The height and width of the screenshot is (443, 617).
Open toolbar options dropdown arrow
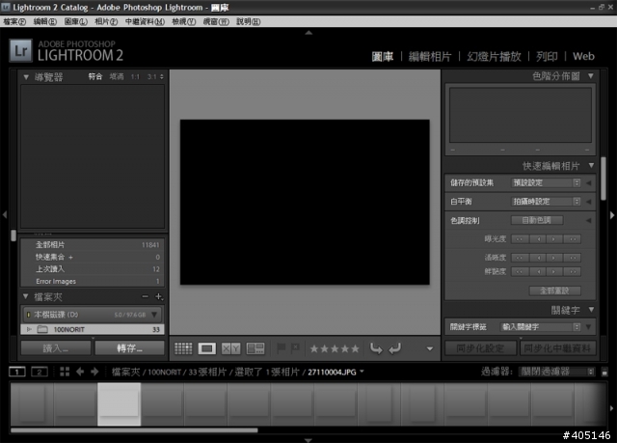coord(430,348)
